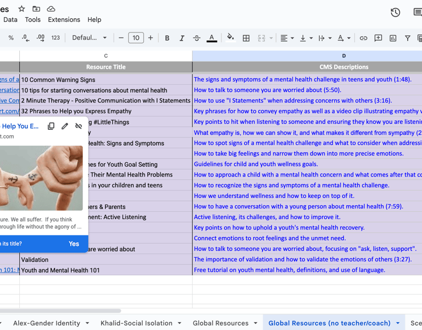422x330 pixels.
Task: Toggle strikethrough formatting
Action: point(197,38)
